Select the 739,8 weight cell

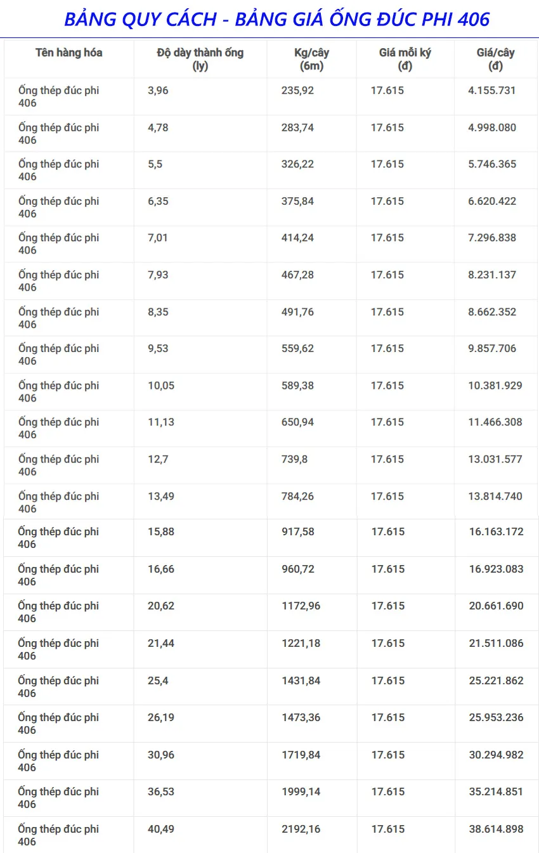click(x=294, y=459)
